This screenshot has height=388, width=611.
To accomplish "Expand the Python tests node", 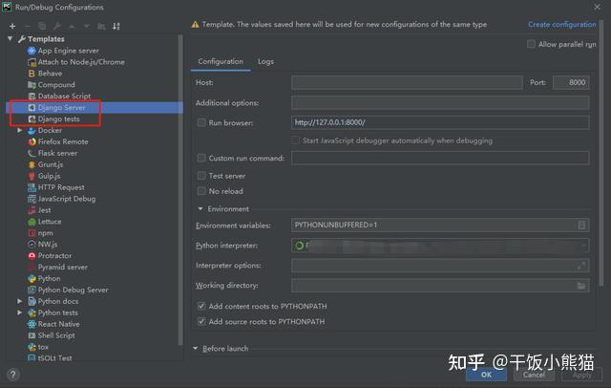I will (x=19, y=313).
